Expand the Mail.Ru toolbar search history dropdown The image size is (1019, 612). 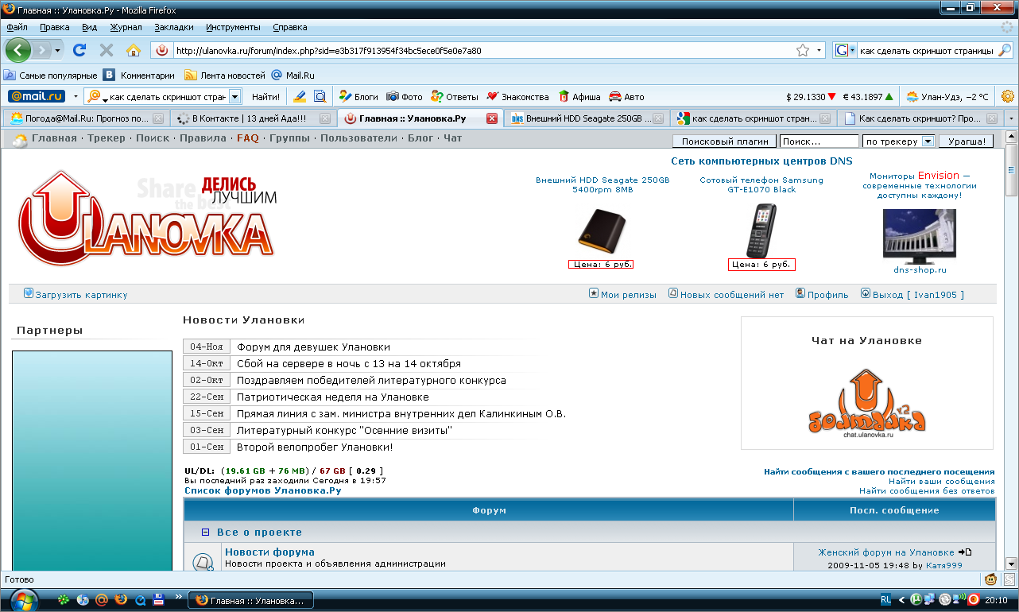tap(234, 96)
